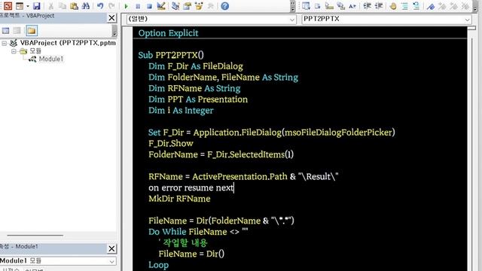Click the View Microsoft PowerPoint icon
The width and height of the screenshot is (482, 271).
pos(8,5)
